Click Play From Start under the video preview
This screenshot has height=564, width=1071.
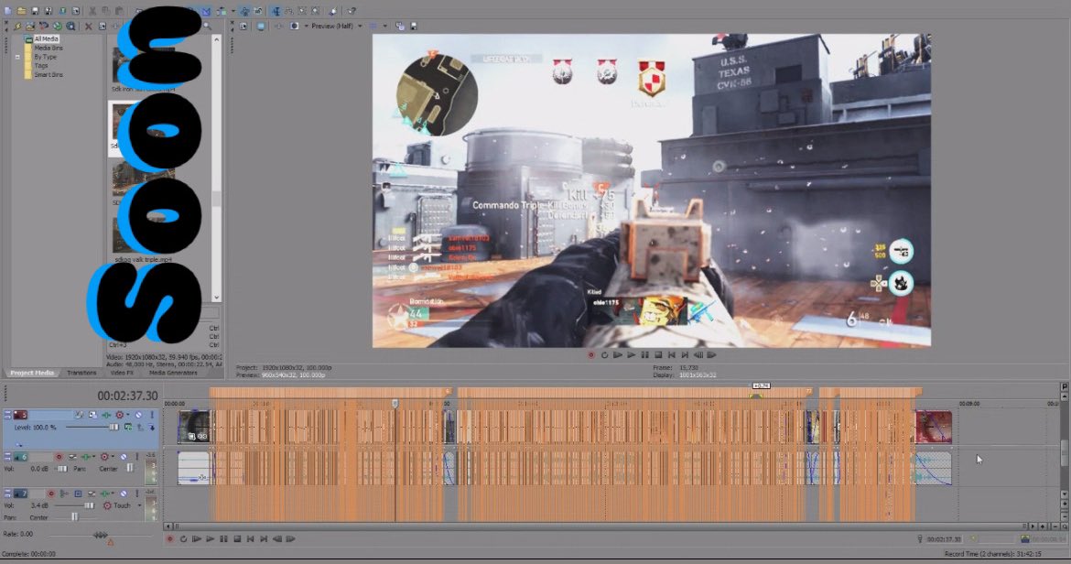618,355
